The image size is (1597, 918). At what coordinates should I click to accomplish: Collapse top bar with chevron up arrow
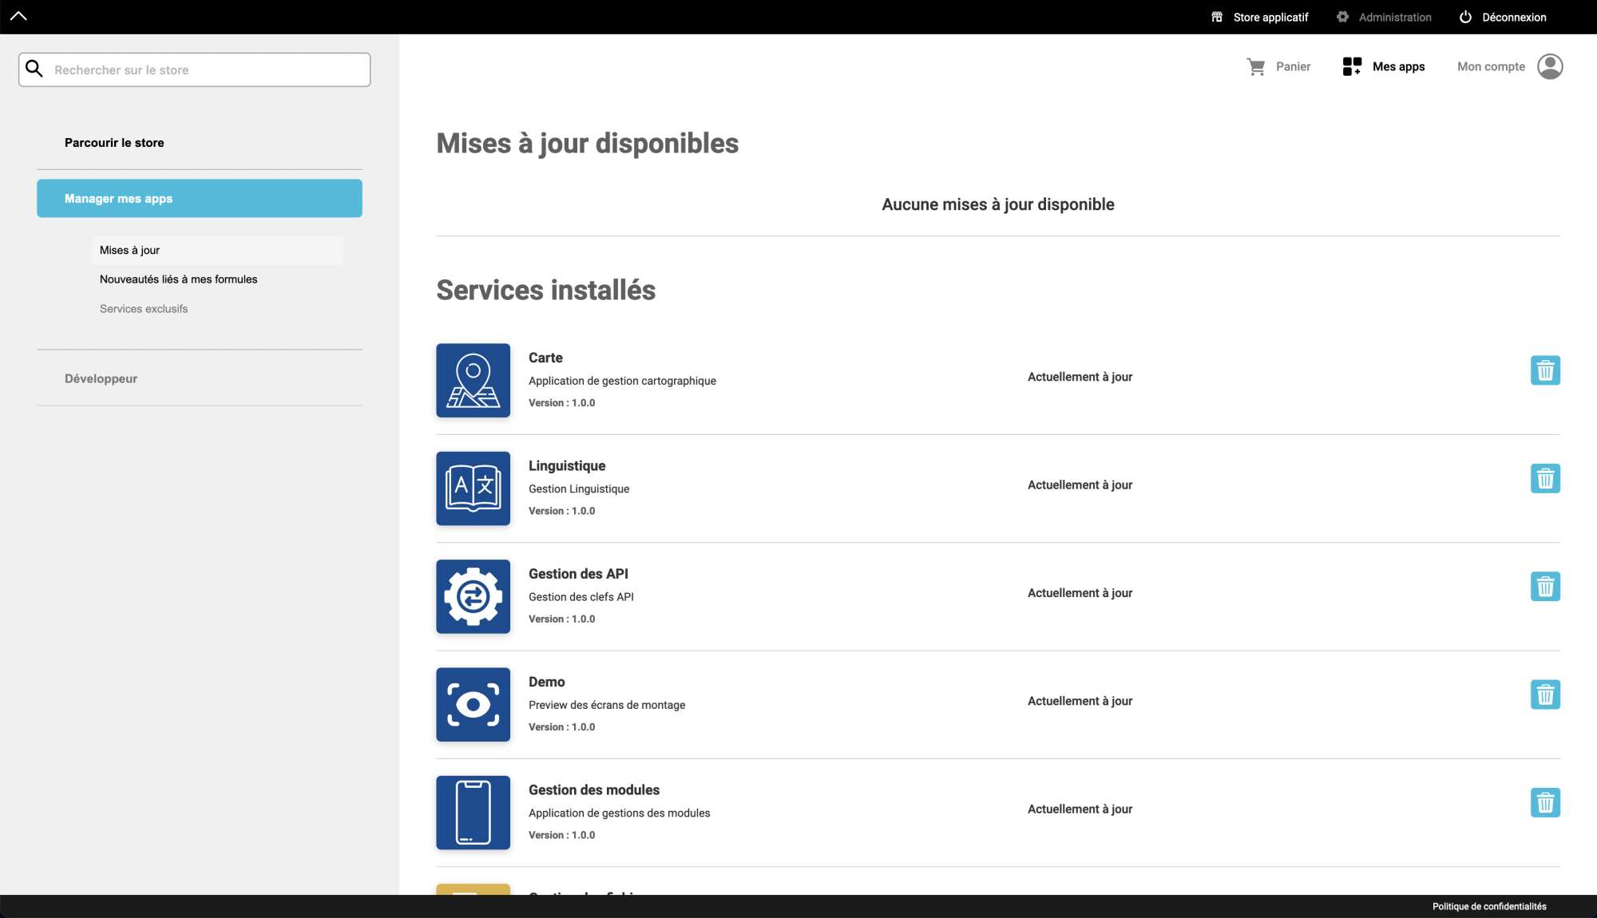(x=18, y=16)
